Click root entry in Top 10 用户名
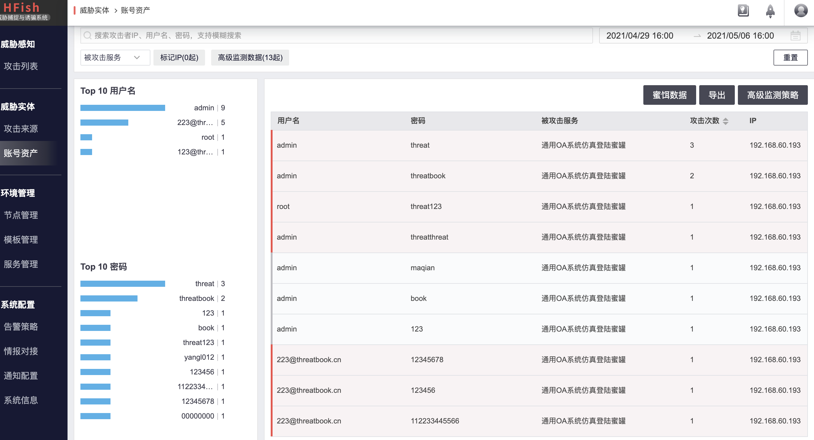Image resolution: width=814 pixels, height=440 pixels. pos(153,137)
